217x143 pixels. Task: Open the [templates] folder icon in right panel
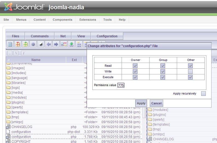click(x=150, y=124)
